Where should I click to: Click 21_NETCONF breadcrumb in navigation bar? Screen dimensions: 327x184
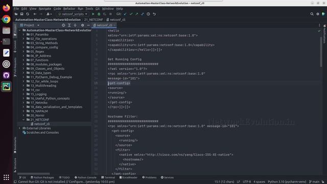(x=94, y=19)
